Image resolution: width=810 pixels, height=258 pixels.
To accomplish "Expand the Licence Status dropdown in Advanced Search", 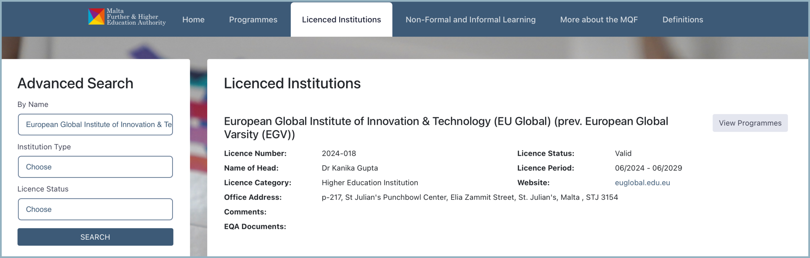I will pos(95,209).
